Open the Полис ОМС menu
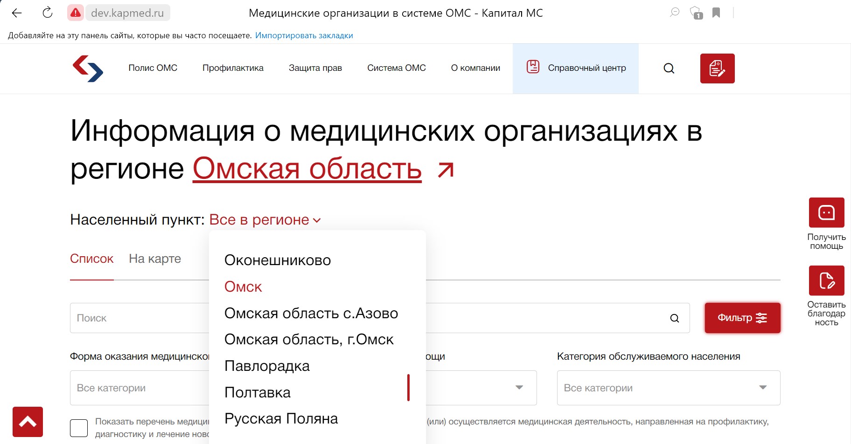Viewport: 851px width, 444px height. 153,68
